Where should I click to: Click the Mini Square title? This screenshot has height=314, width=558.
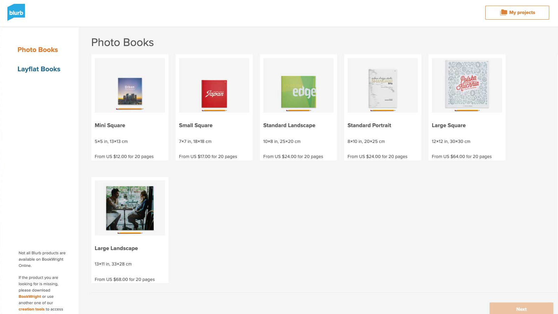pos(110,125)
